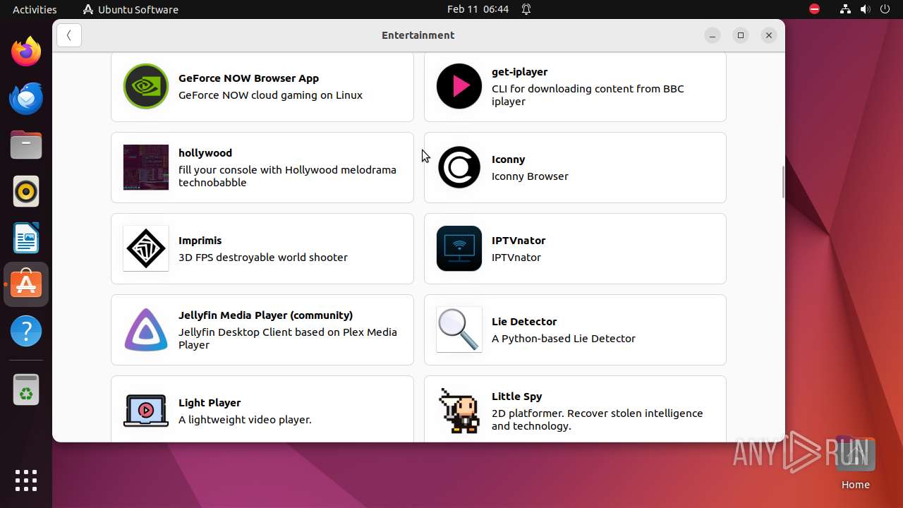Launch Thunderbird Mail from the dock

[x=26, y=98]
